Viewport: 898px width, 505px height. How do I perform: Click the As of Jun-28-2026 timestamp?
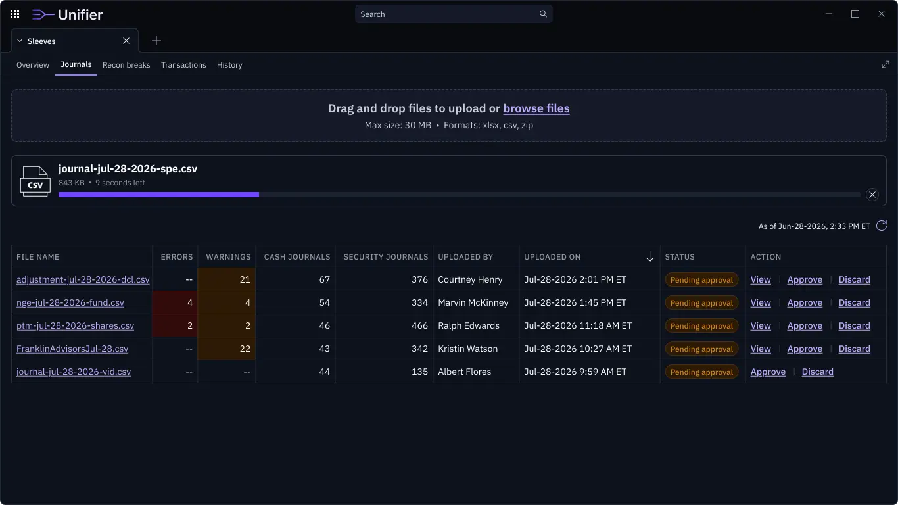(x=815, y=226)
